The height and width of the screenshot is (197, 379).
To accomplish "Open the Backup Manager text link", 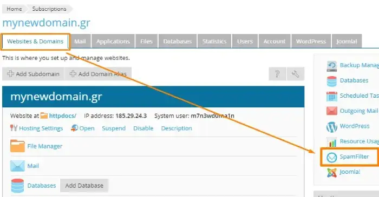I will pyautogui.click(x=359, y=65).
